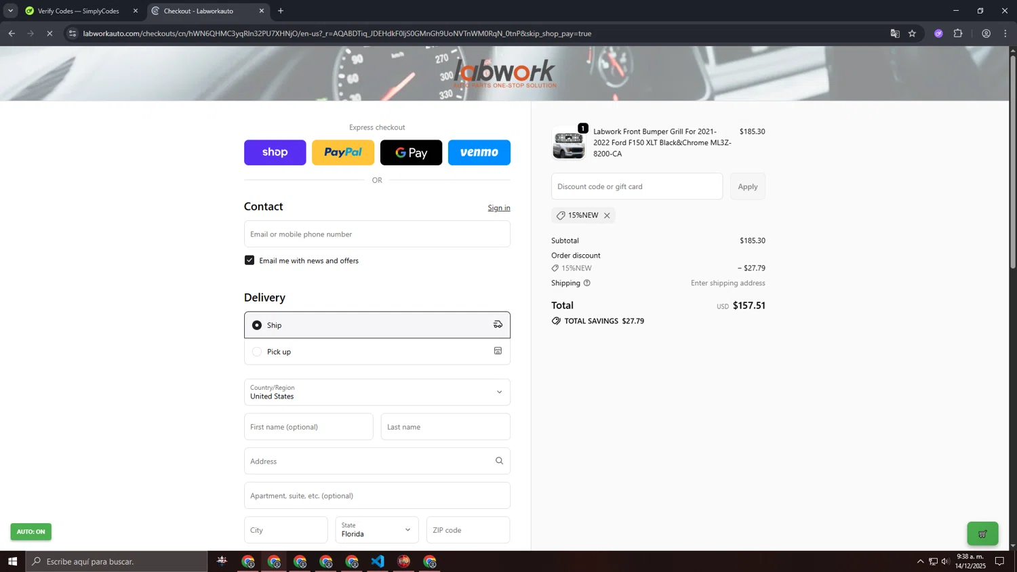
Task: Pay with Shop Pay express button
Action: [275, 152]
